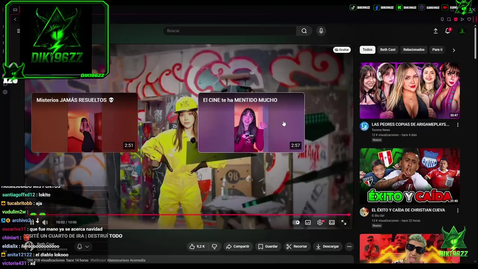
Task: Click EL ÉXITO Y CAÍDA DE CHRISTIAN CUEVA title
Action: click(x=408, y=210)
